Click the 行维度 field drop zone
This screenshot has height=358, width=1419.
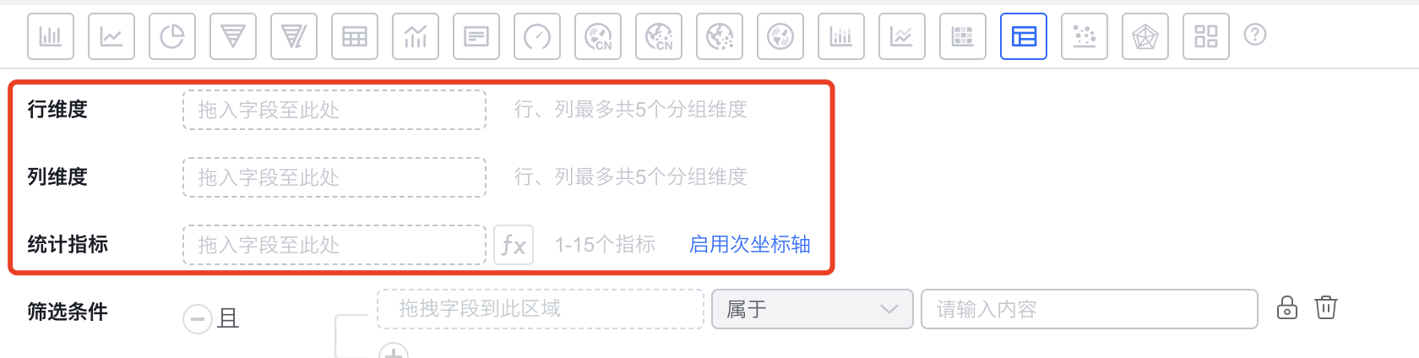[x=334, y=110]
